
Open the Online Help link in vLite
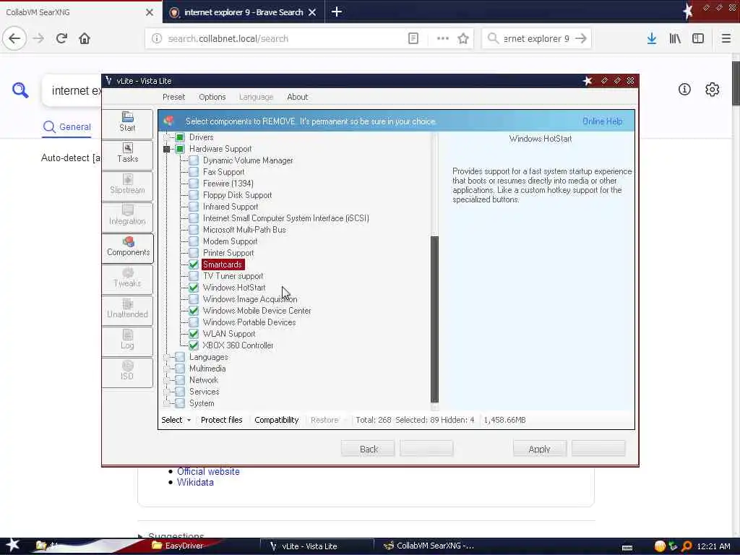click(602, 121)
